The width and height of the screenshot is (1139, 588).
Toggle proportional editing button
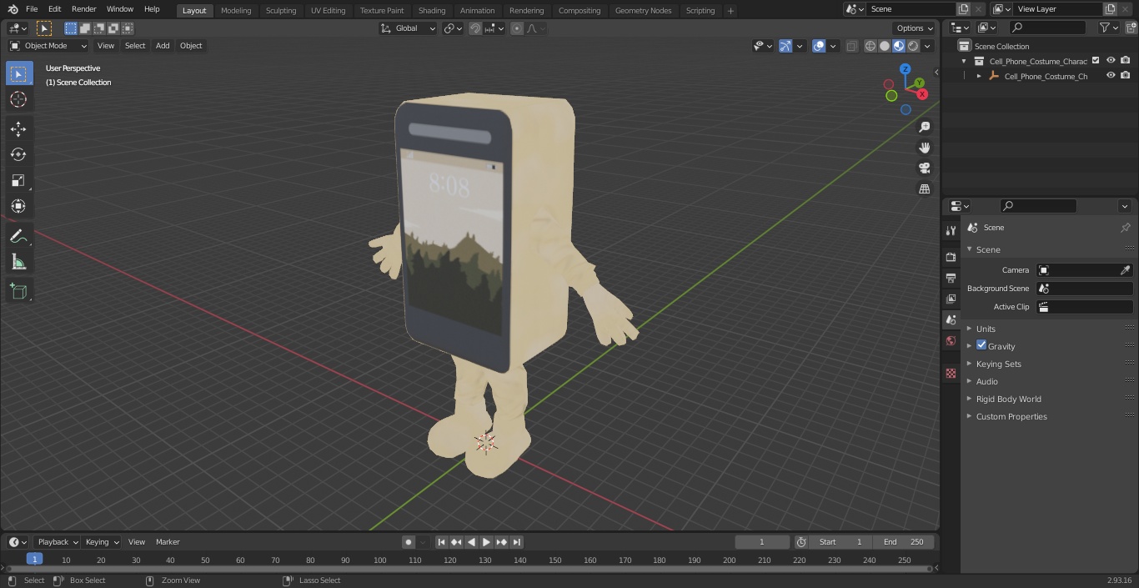pos(517,28)
